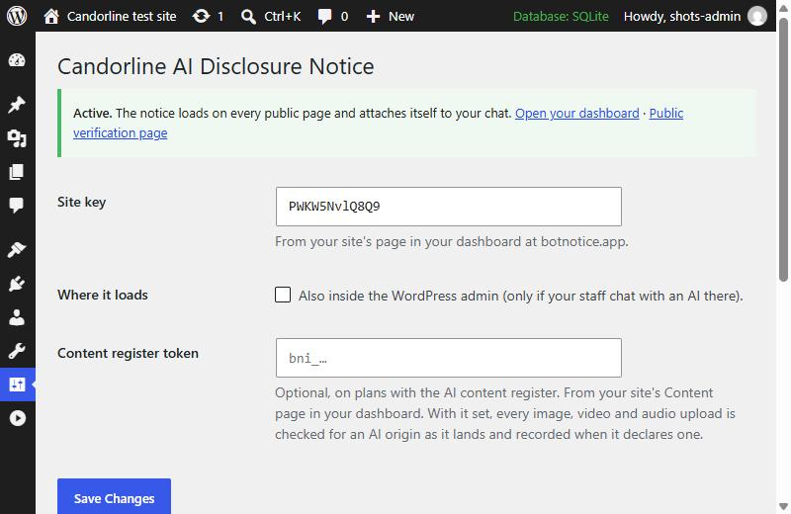Viewport: 791px width, 514px height.
Task: Open Media library sidebar icon
Action: [17, 138]
